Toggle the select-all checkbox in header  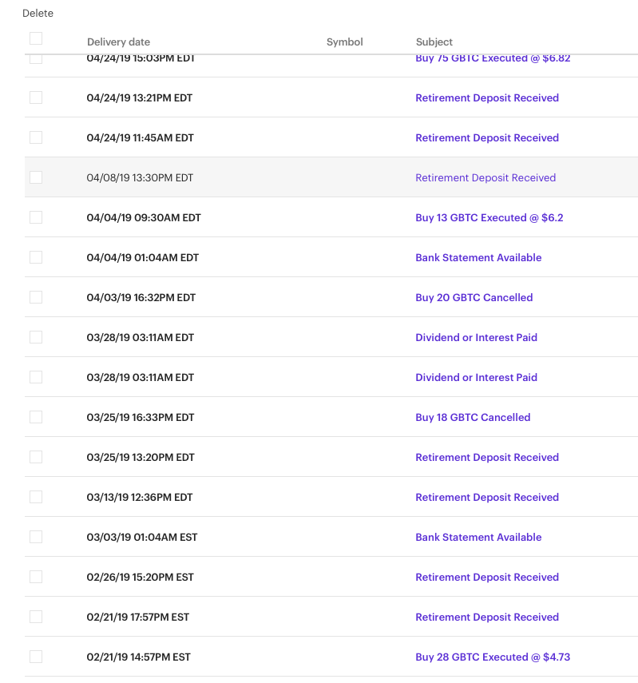coord(36,38)
